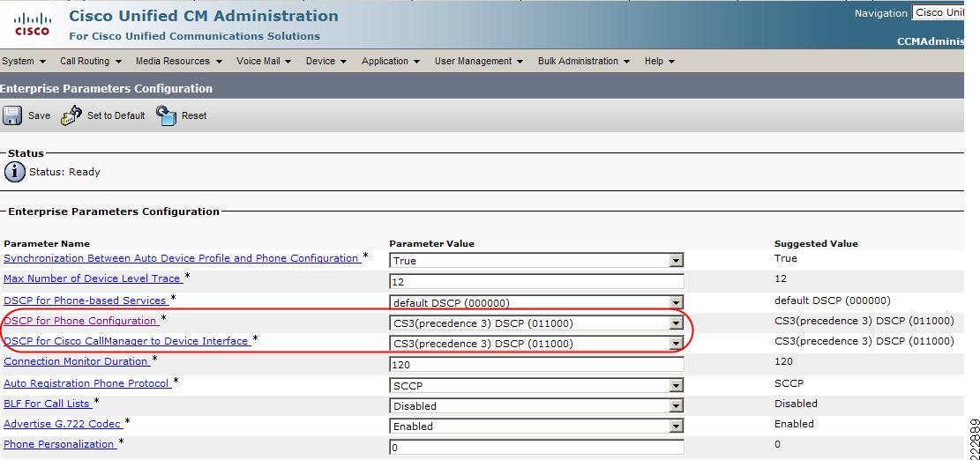
Task: Click the Reset icon
Action: (166, 115)
